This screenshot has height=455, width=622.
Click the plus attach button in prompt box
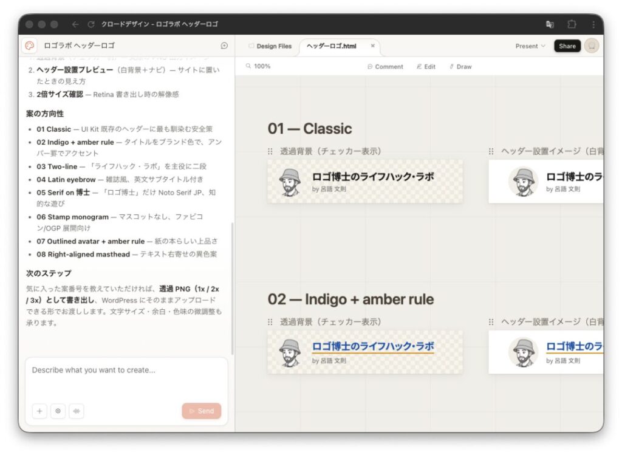click(x=39, y=411)
